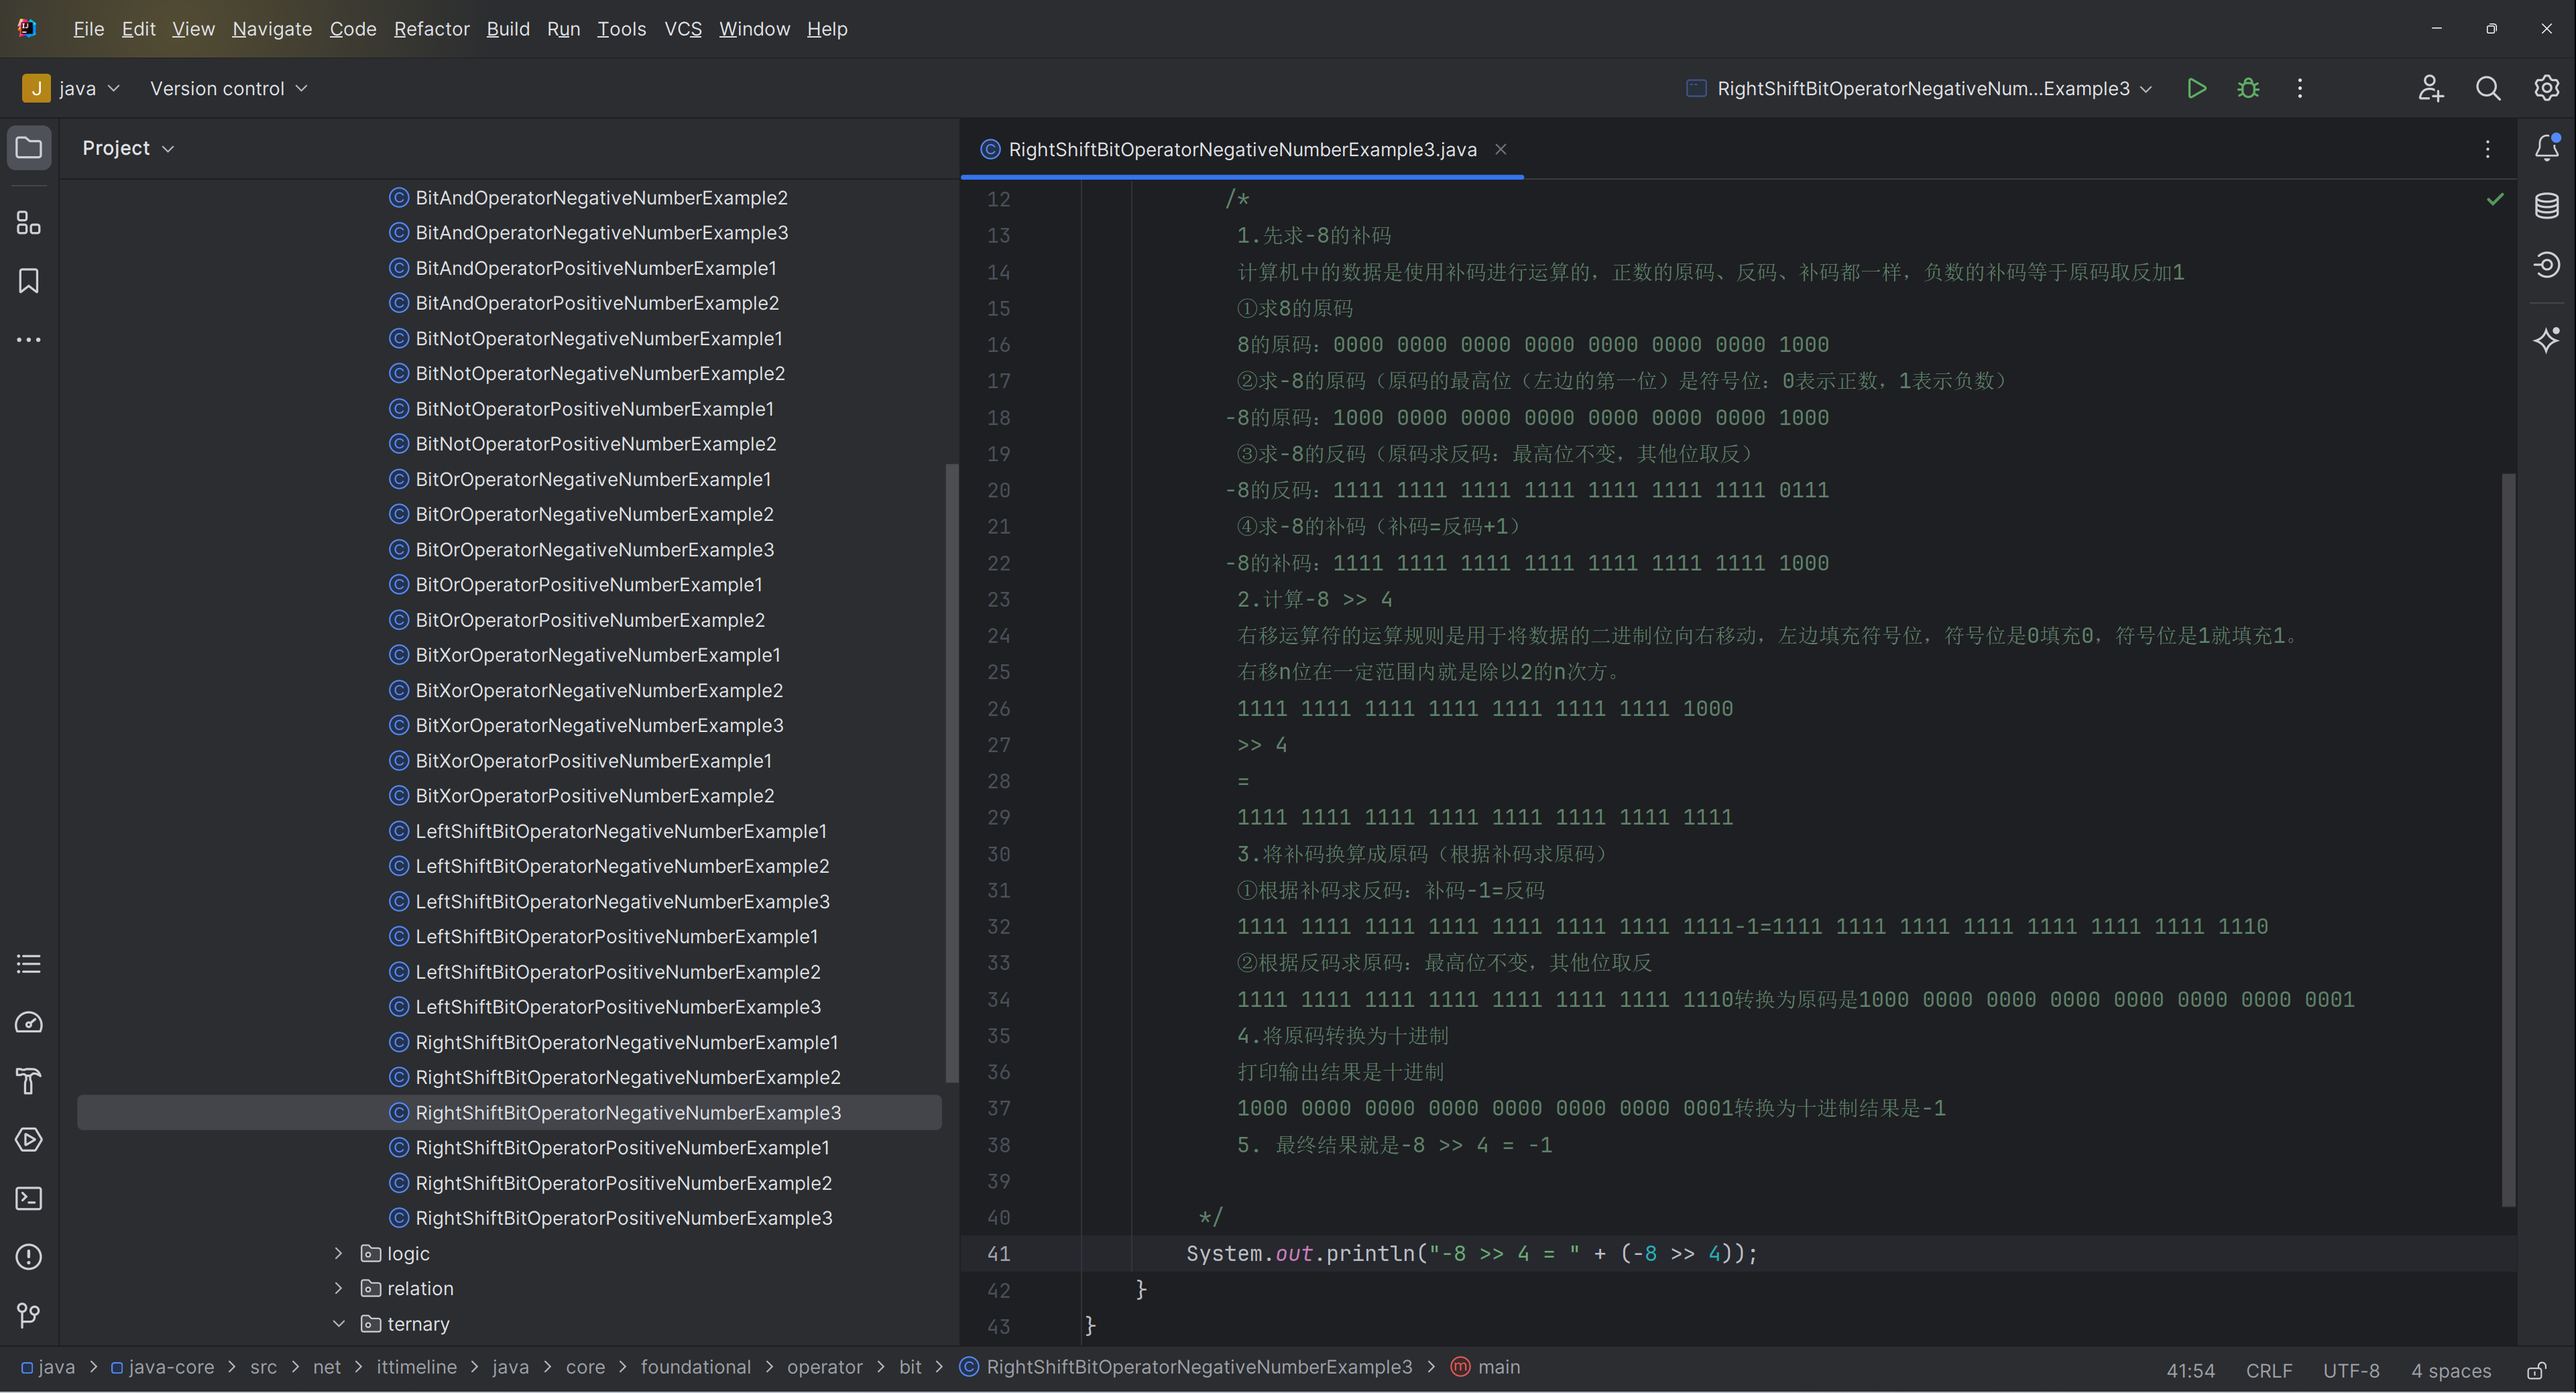Click ittimeline in the breadcrumb bar

416,1367
